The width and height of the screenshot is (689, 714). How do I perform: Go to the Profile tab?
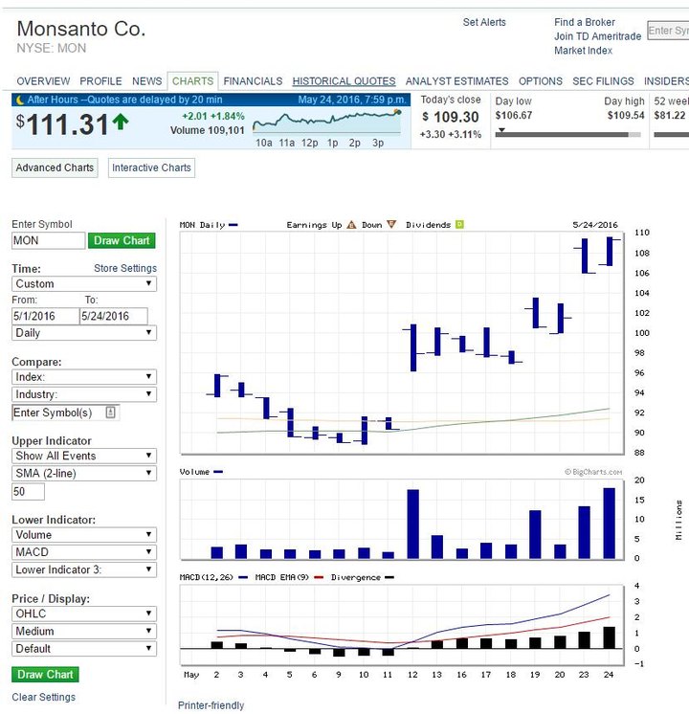[100, 81]
